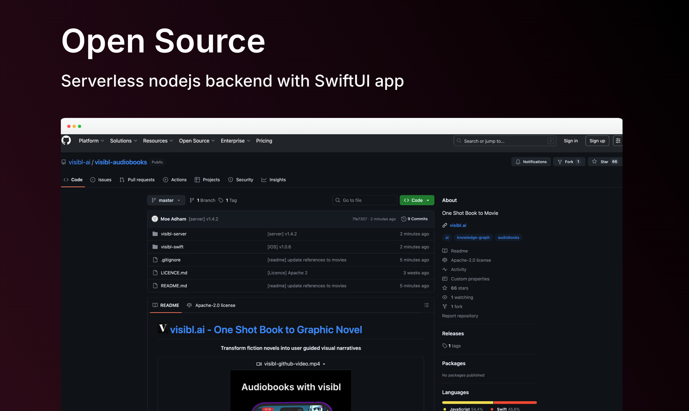This screenshot has height=411, width=689.
Task: Click Moe Adham's avatar icon
Action: 155,219
